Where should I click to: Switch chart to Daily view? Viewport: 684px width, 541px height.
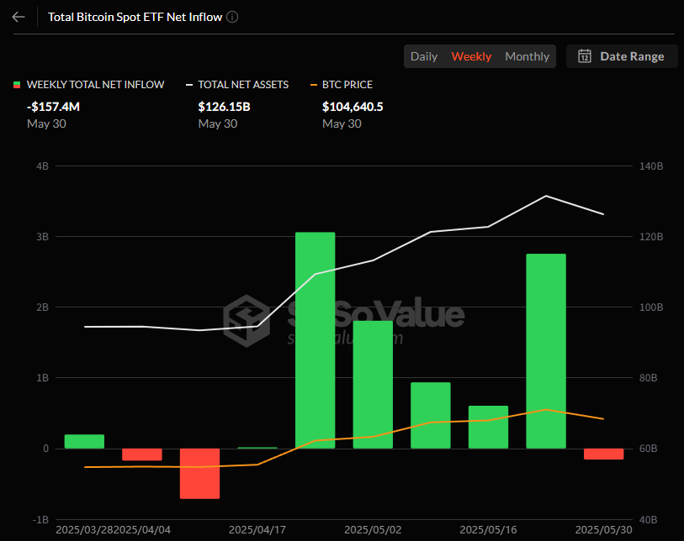[423, 56]
